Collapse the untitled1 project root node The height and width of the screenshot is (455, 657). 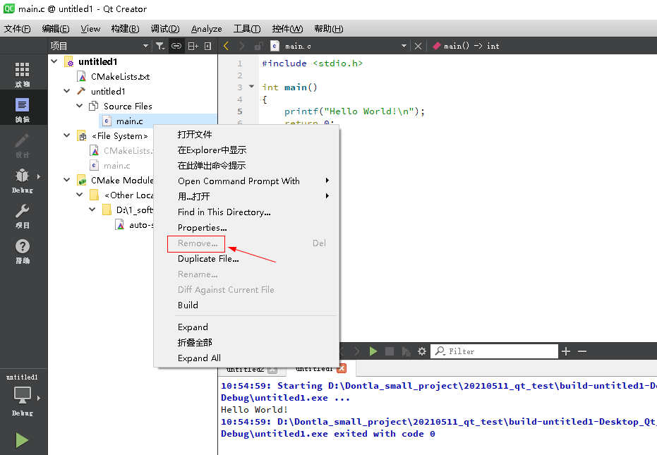click(54, 61)
